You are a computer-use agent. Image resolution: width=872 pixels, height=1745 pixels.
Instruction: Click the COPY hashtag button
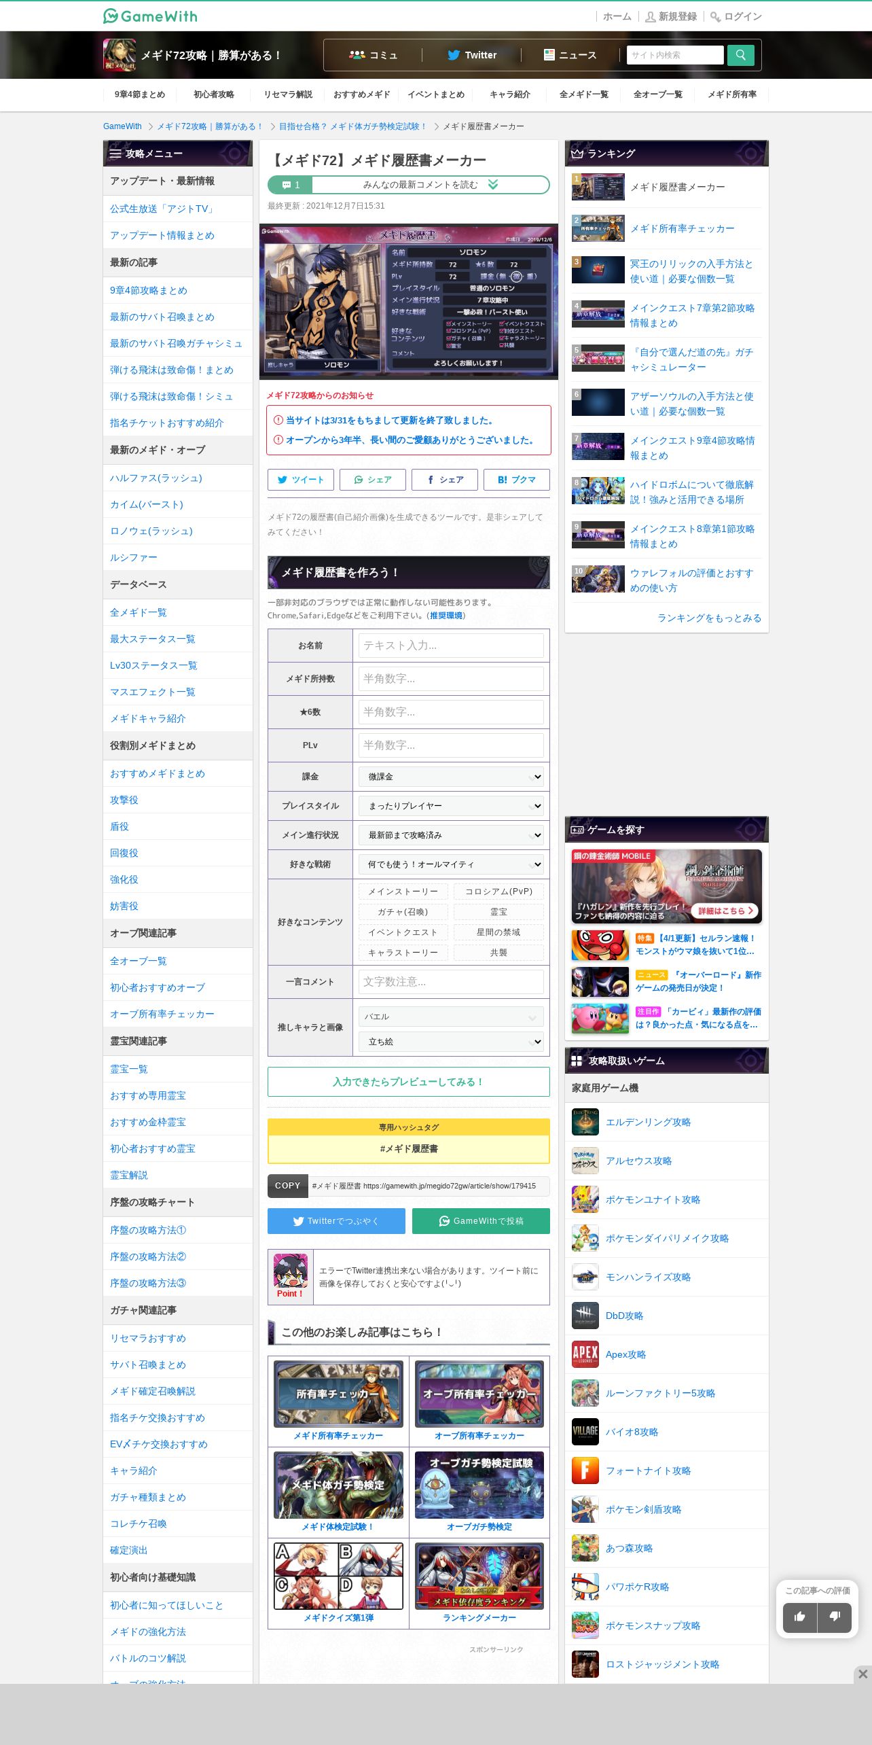287,1186
